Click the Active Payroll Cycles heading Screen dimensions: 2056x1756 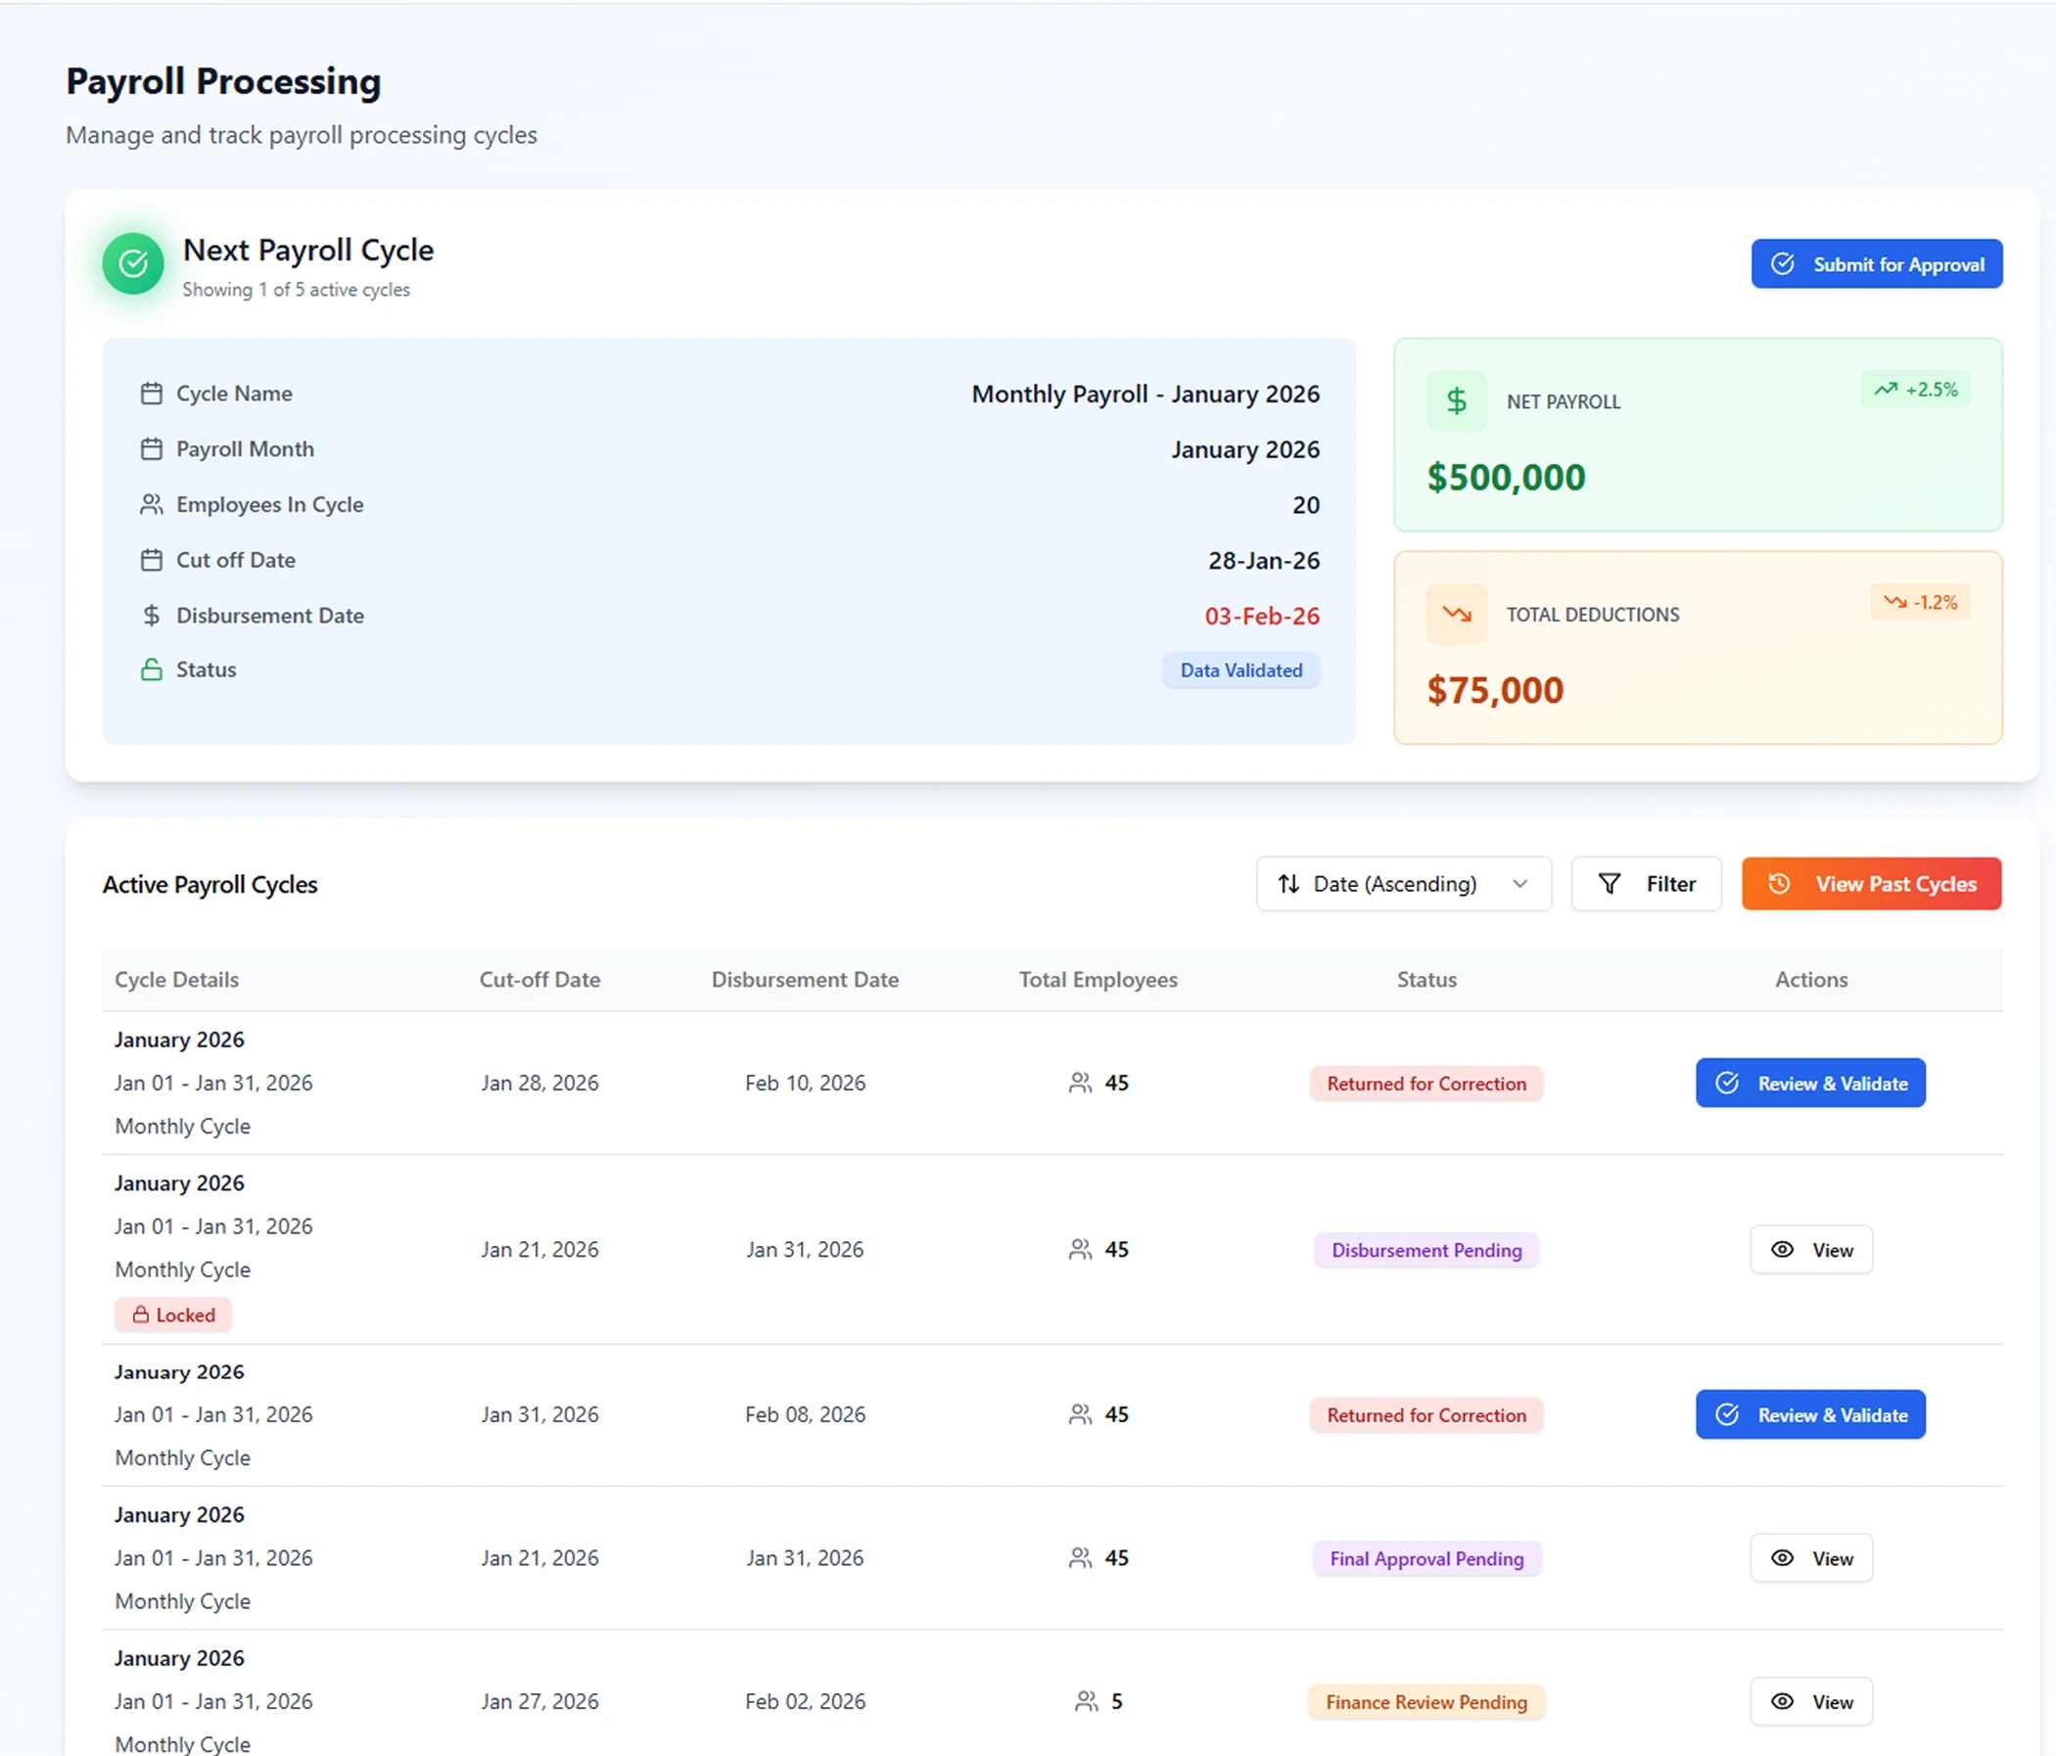pos(210,885)
